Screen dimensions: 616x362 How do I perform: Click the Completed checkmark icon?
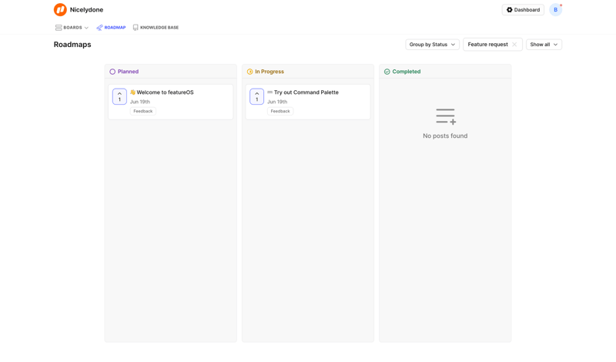pyautogui.click(x=387, y=72)
